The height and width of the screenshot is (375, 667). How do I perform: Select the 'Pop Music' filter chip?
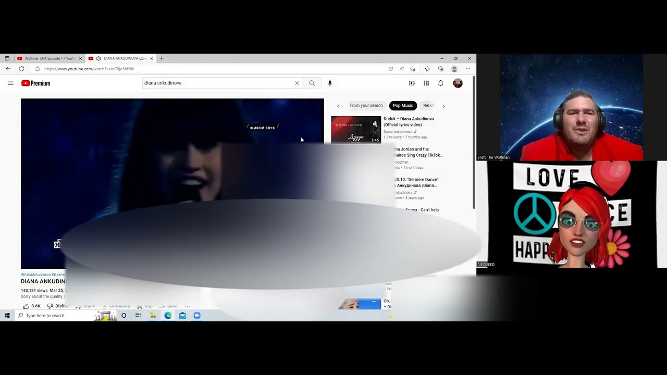403,106
